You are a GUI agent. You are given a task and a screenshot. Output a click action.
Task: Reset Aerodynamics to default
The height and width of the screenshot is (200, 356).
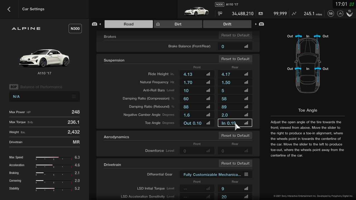pyautogui.click(x=235, y=136)
